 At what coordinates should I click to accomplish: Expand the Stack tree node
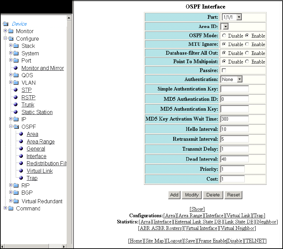[11, 45]
